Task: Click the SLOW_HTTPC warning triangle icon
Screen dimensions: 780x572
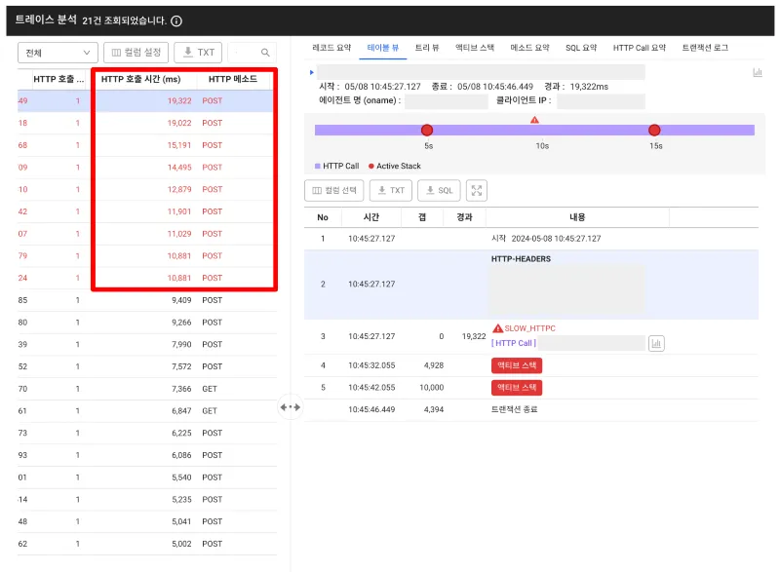Action: pos(497,328)
